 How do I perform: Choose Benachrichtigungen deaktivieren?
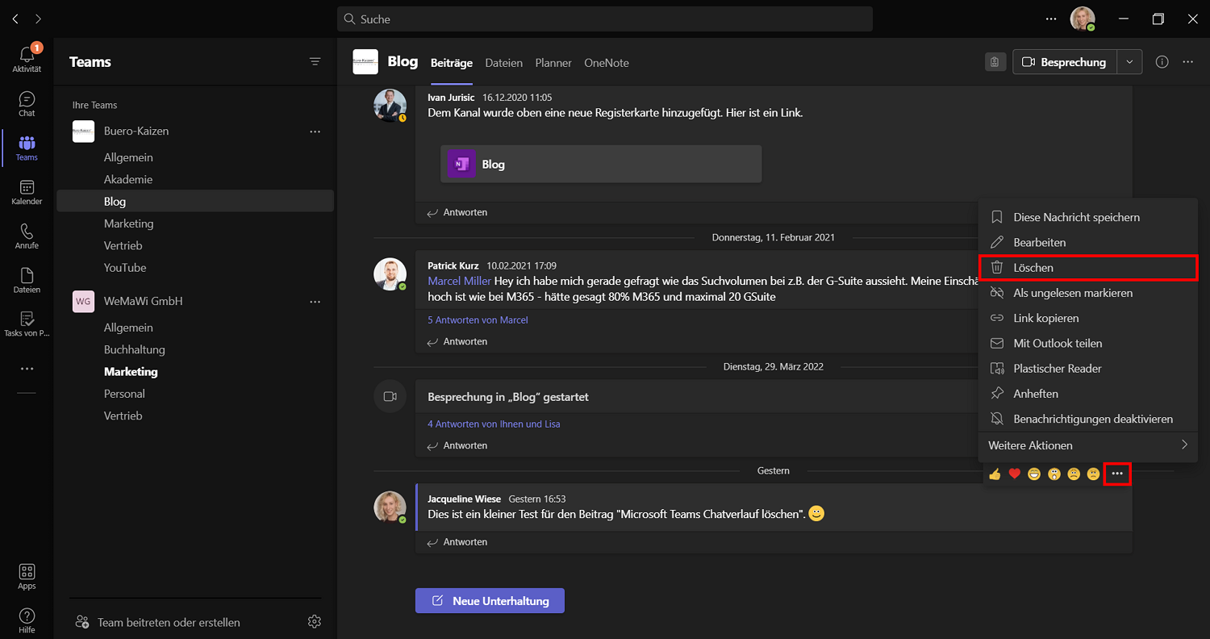coord(1087,419)
